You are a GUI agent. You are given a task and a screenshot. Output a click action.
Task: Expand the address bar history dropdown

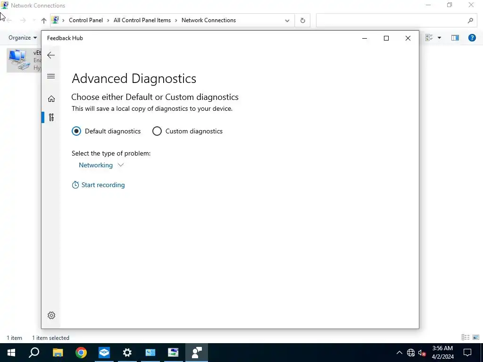coord(287,21)
